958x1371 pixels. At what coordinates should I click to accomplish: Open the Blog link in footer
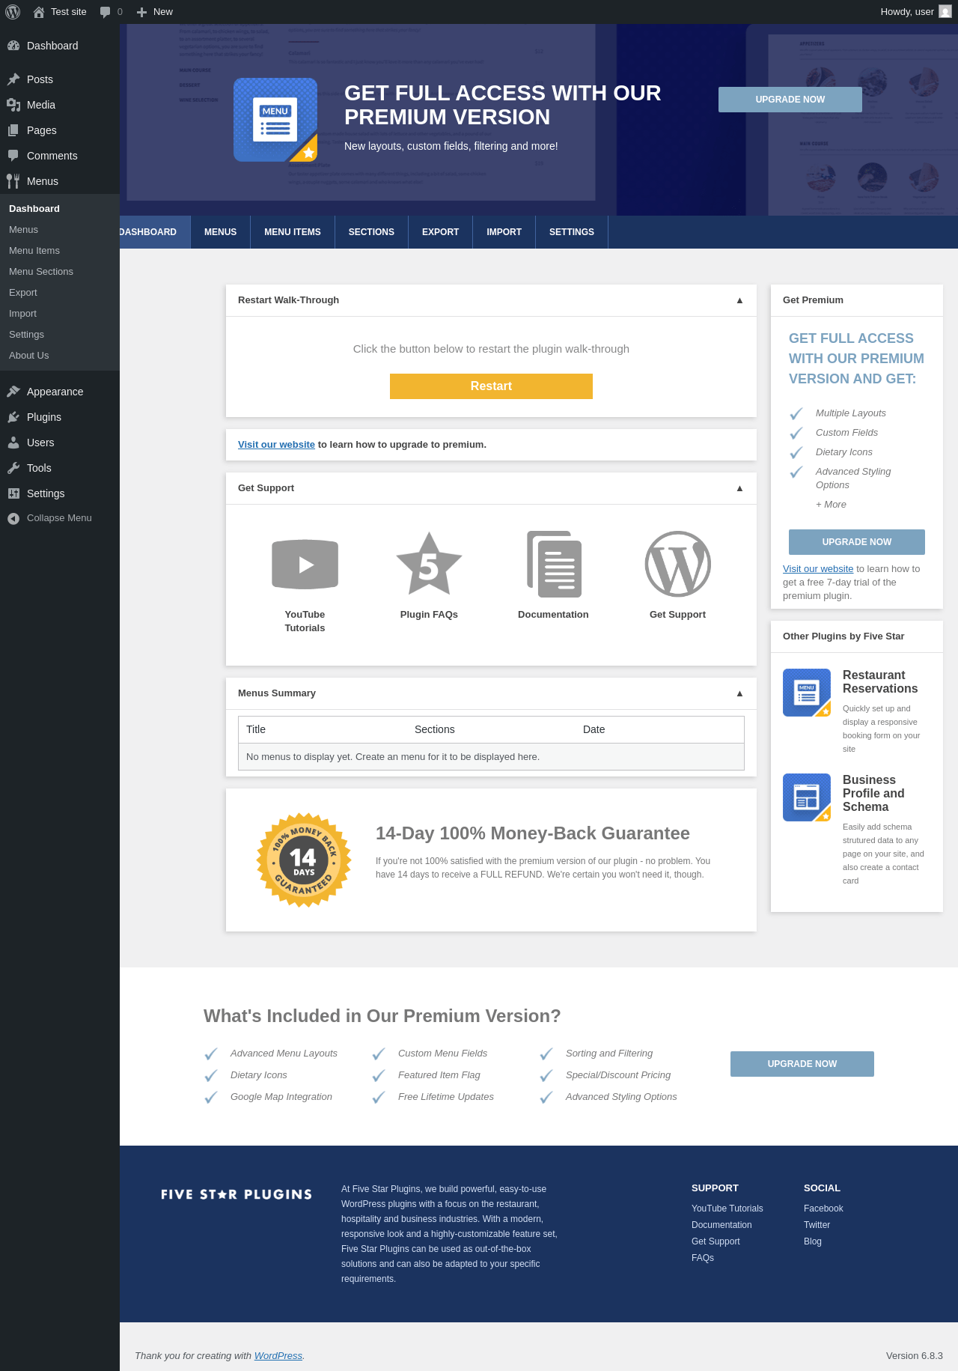coord(813,1241)
